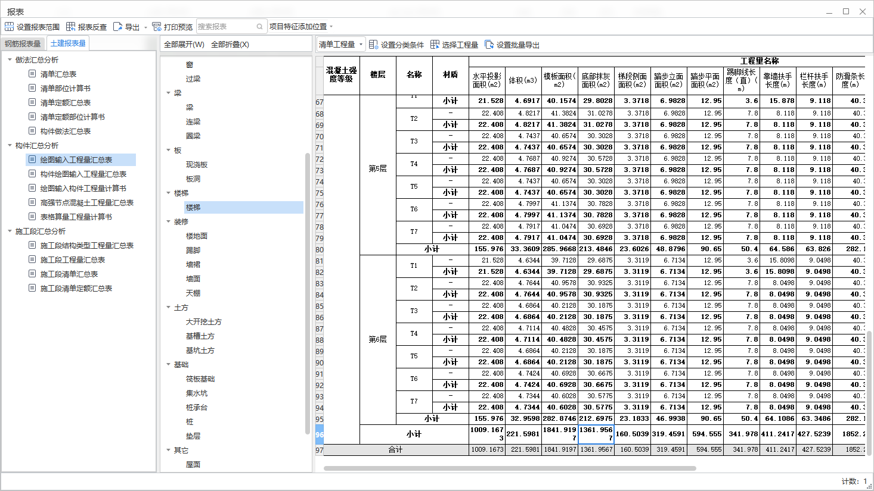Select 集水坑 in the component tree
This screenshot has height=491, width=874.
197,393
